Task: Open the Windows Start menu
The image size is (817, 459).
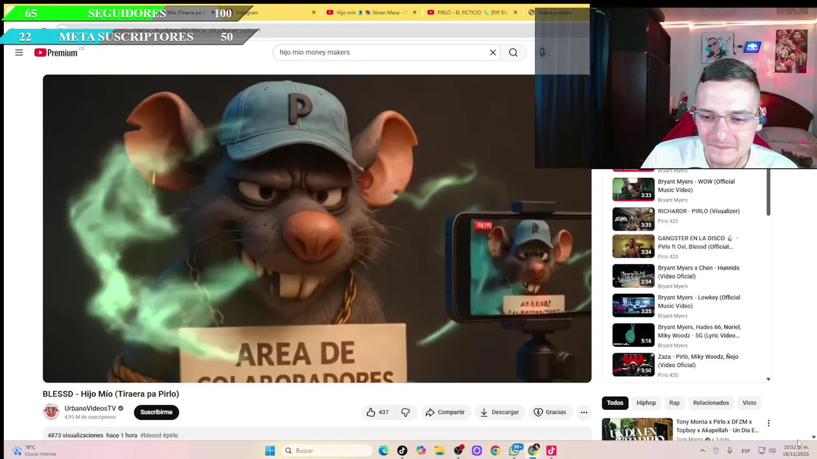Action: (x=270, y=451)
